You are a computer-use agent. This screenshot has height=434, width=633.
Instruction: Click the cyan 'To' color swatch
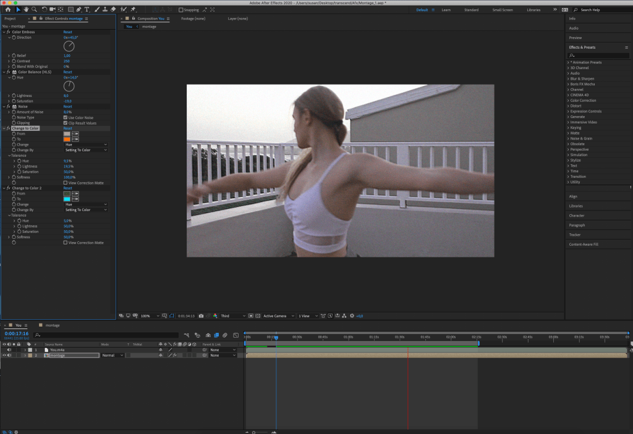[x=67, y=199]
